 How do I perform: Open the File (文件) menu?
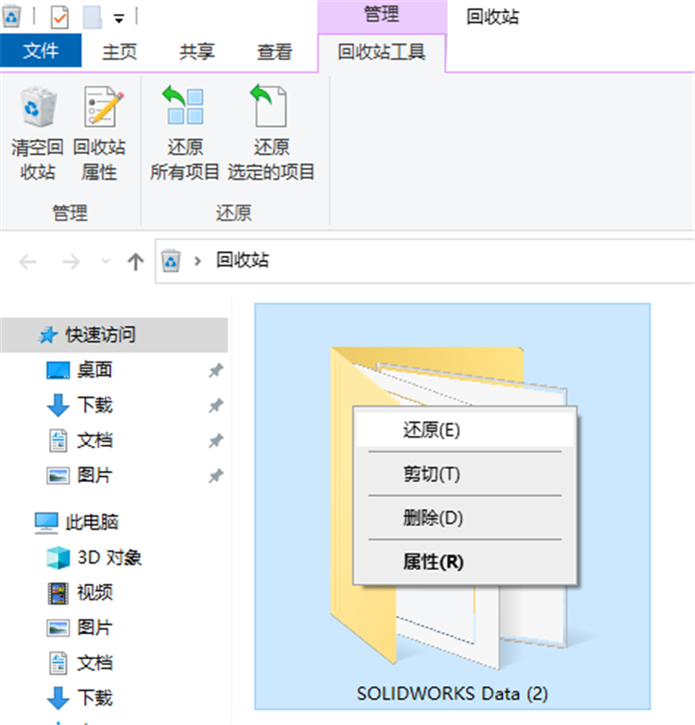pos(41,51)
